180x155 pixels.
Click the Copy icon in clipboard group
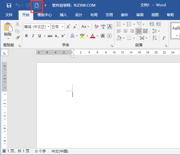coord(17,31)
